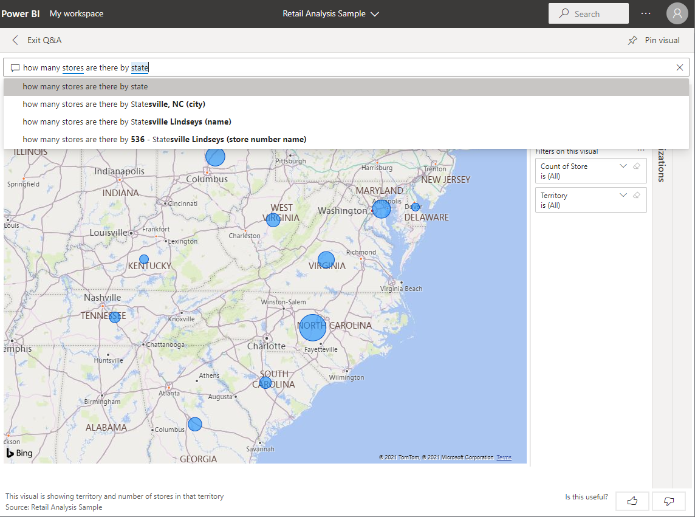The width and height of the screenshot is (695, 517).
Task: Go to My workspace
Action: tap(76, 13)
